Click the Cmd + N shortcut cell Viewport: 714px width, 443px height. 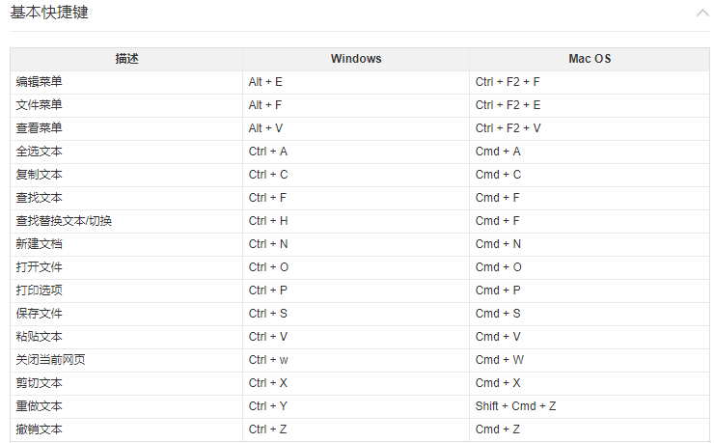[498, 244]
